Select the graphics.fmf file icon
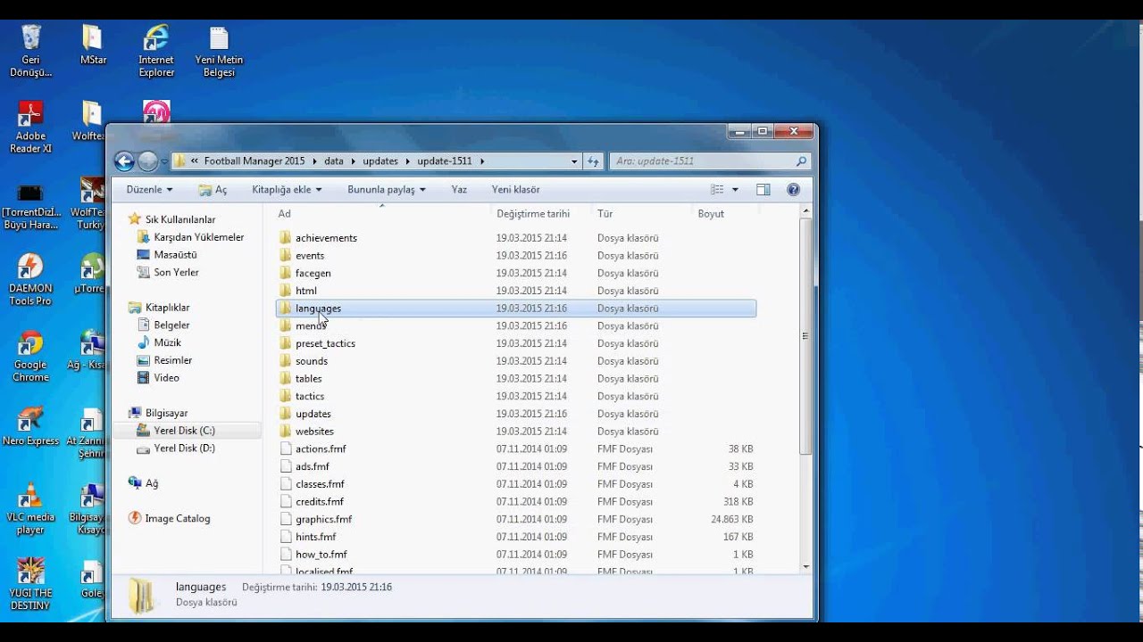 point(286,520)
